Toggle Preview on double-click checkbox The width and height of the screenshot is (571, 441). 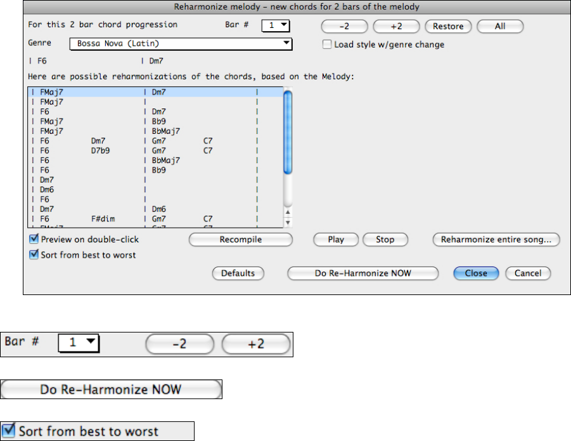(34, 240)
